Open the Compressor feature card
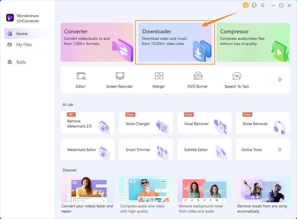 tap(253, 42)
